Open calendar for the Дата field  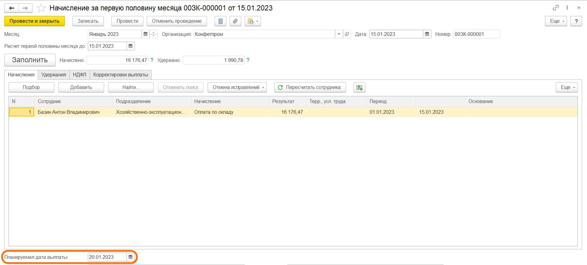click(x=427, y=34)
